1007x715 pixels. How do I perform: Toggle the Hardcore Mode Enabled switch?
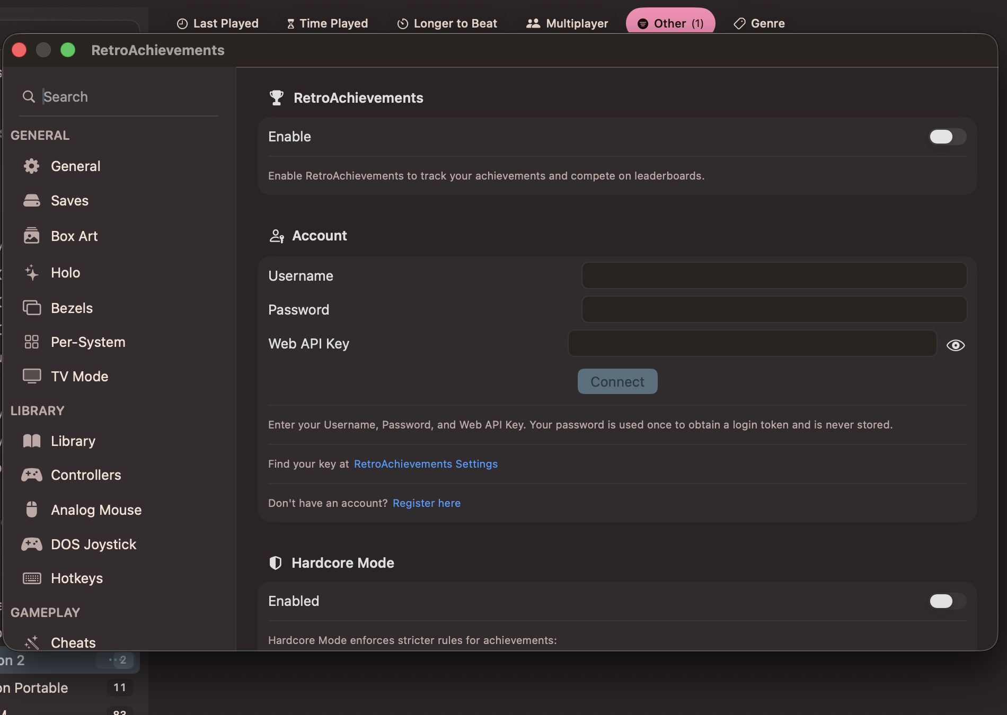[948, 601]
